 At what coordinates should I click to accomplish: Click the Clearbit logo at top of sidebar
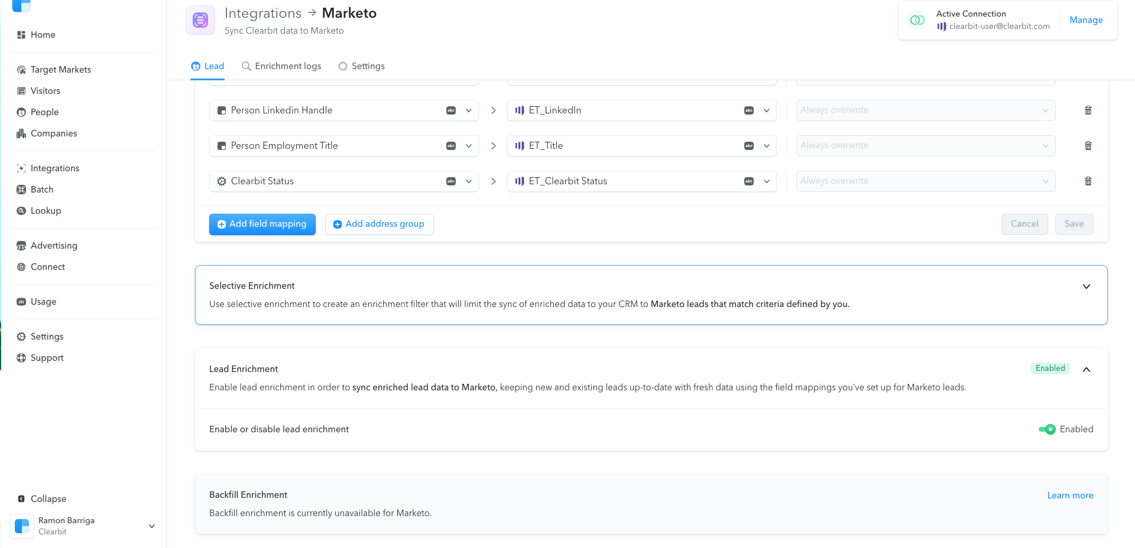click(21, 5)
